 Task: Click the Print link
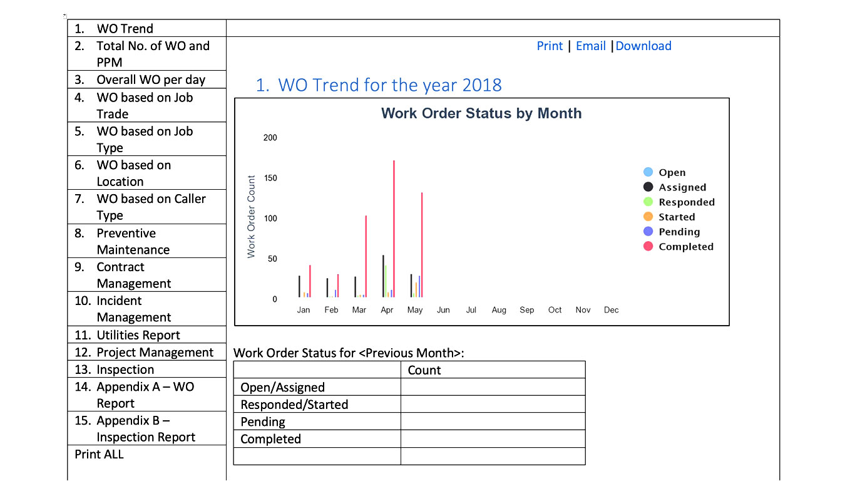click(550, 46)
